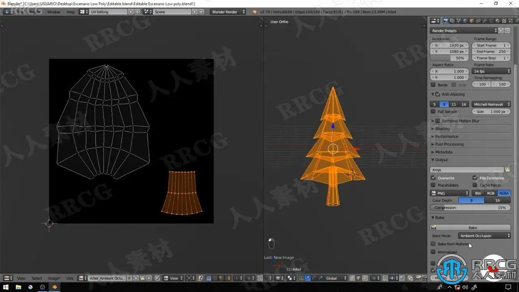Image resolution: width=519 pixels, height=292 pixels.
Task: Open the Window menu
Action: 54,12
